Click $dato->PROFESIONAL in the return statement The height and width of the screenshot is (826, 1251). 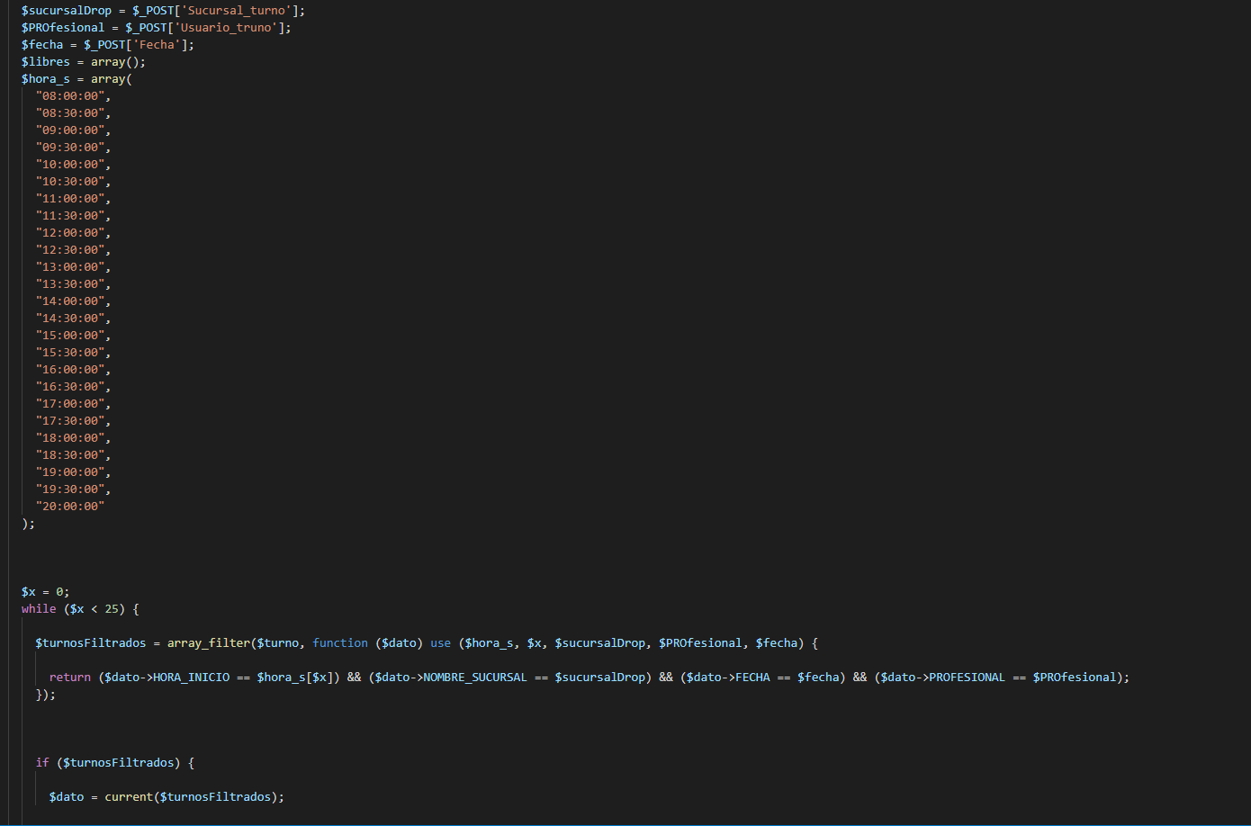[x=943, y=678]
